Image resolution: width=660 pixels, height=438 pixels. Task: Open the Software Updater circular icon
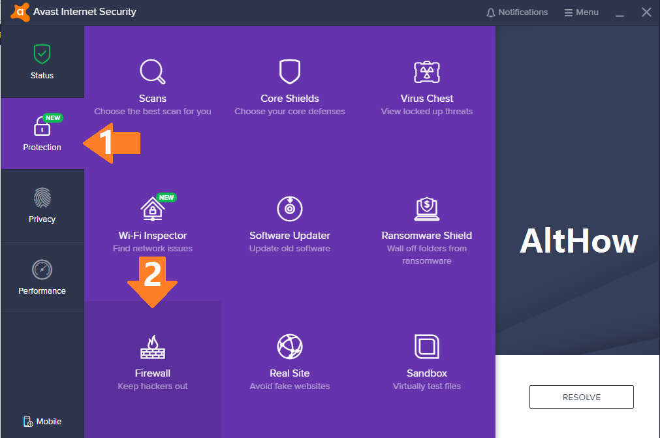(290, 209)
